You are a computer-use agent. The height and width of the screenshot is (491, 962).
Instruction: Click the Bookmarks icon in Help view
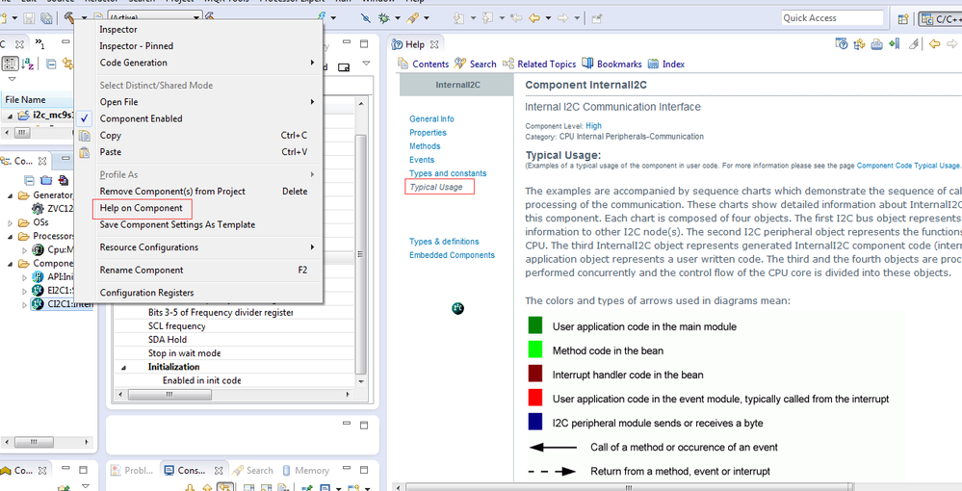(587, 64)
